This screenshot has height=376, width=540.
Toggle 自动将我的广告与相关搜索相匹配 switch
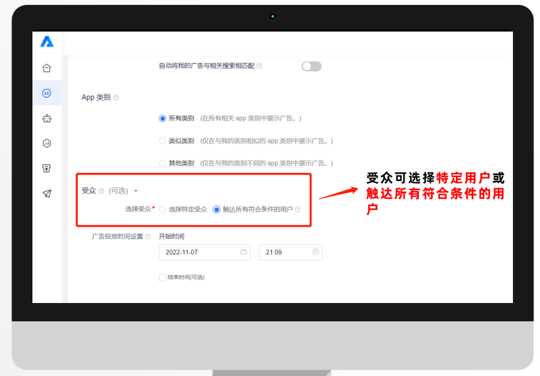[311, 66]
